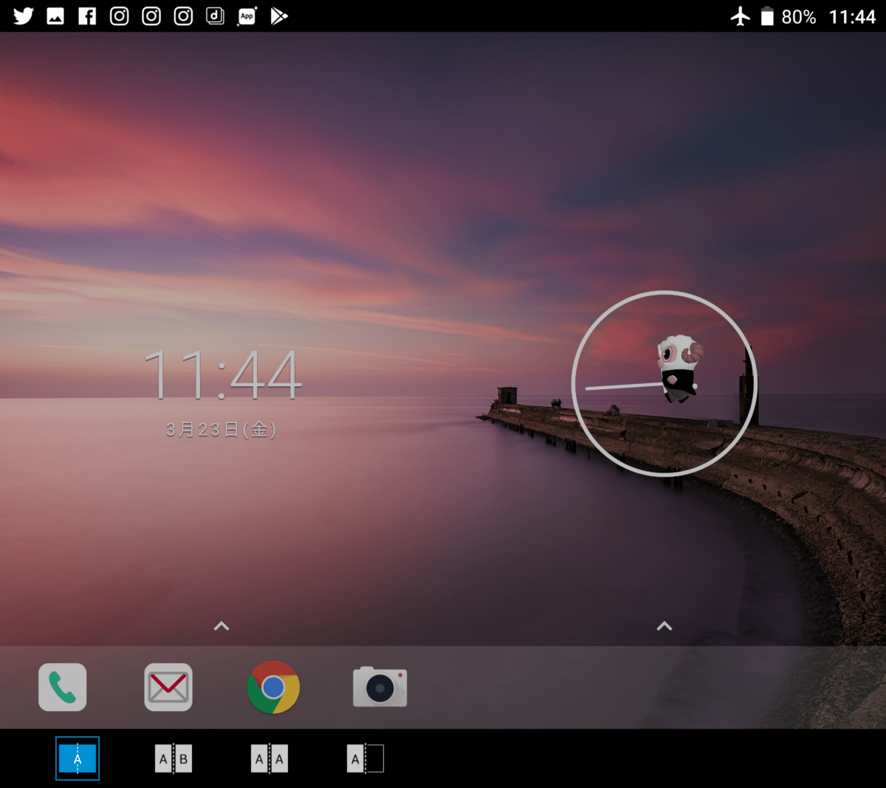
Task: Tap the status bar clock reading 11:44
Action: click(852, 16)
